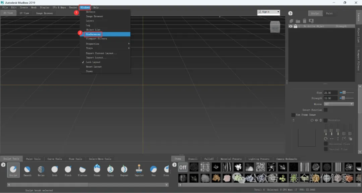Toggle layer visibility eye icon column header

tap(291, 27)
